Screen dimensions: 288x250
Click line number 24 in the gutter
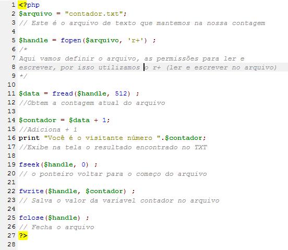pyautogui.click(x=11, y=209)
